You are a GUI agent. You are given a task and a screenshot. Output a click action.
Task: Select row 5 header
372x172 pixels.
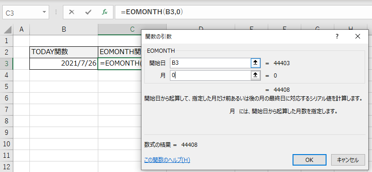[x=6, y=87]
